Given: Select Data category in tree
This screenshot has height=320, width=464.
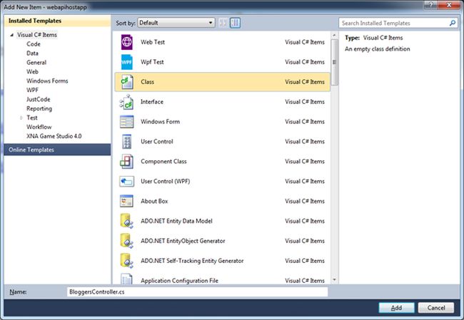Looking at the screenshot, I should 32,53.
